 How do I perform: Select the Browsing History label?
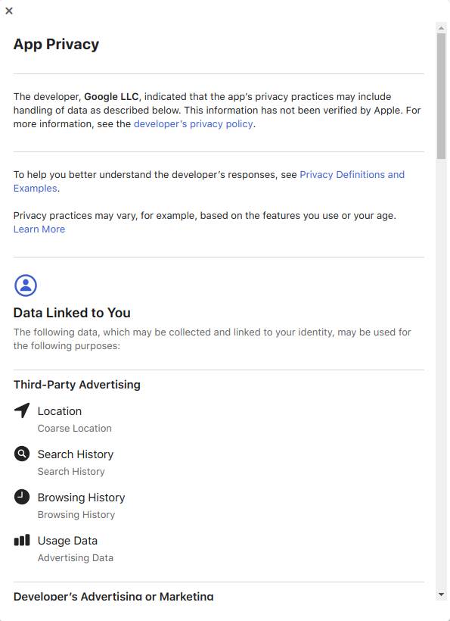click(81, 497)
